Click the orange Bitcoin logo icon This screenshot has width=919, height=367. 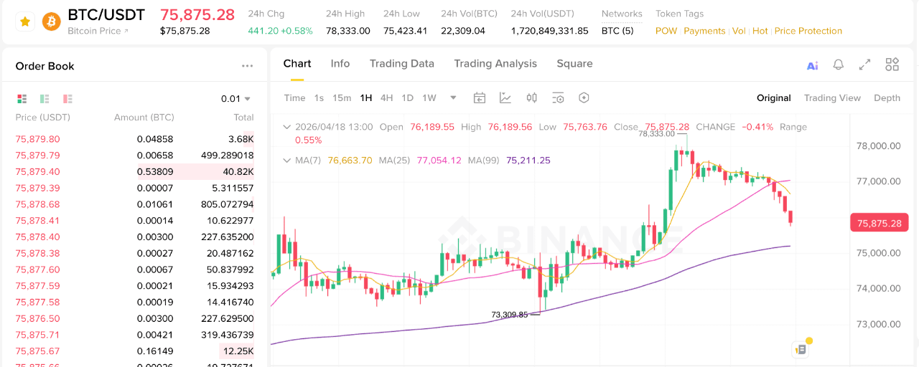coord(52,22)
